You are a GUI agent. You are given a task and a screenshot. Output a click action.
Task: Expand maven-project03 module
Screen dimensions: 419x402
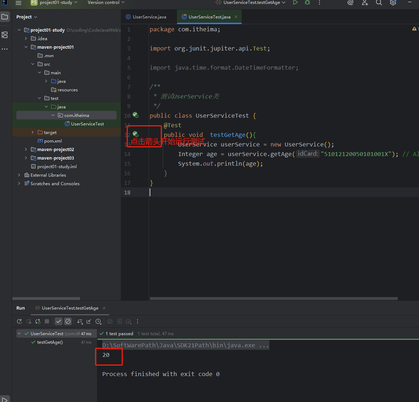tap(26, 158)
